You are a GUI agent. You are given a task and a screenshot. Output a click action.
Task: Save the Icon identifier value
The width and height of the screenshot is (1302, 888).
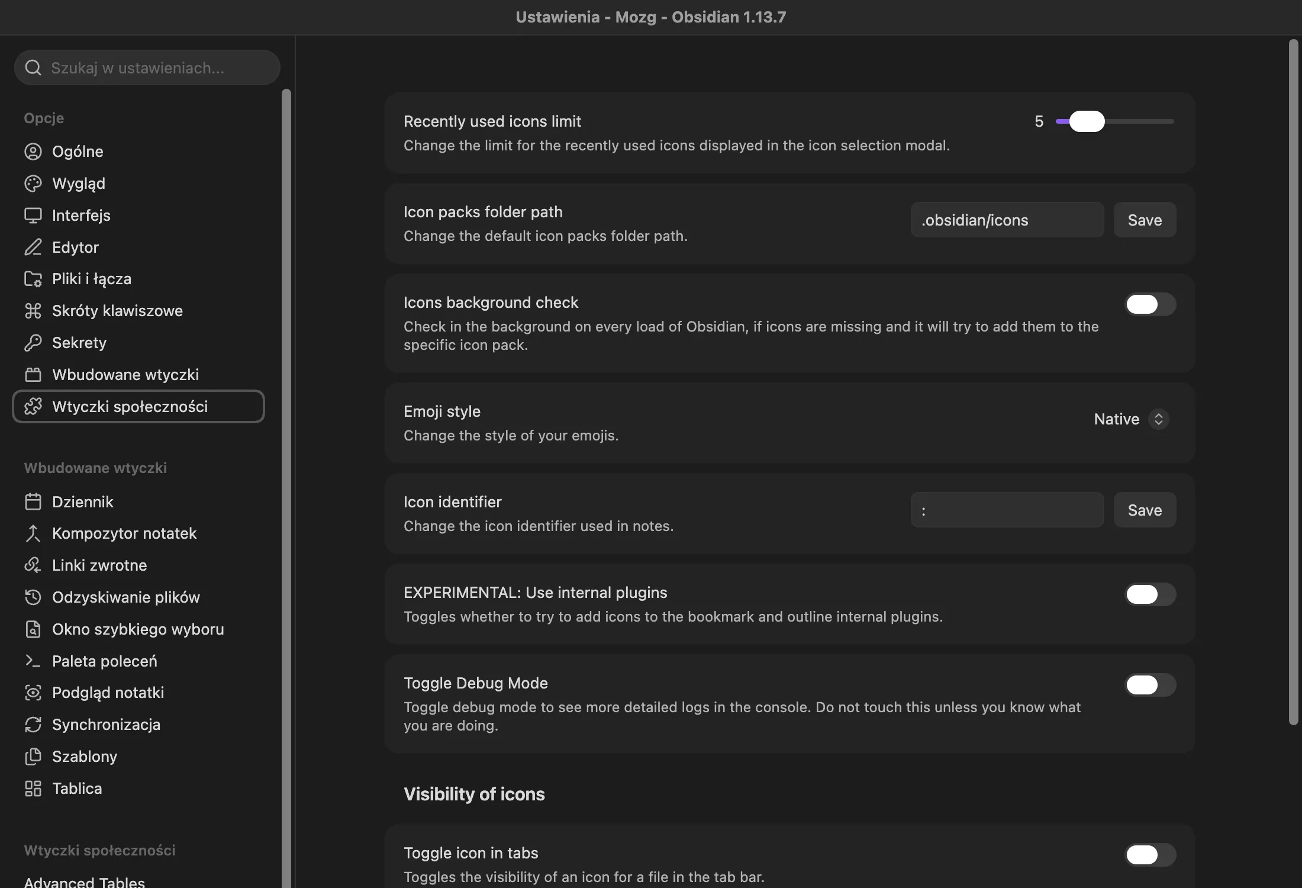pos(1145,510)
